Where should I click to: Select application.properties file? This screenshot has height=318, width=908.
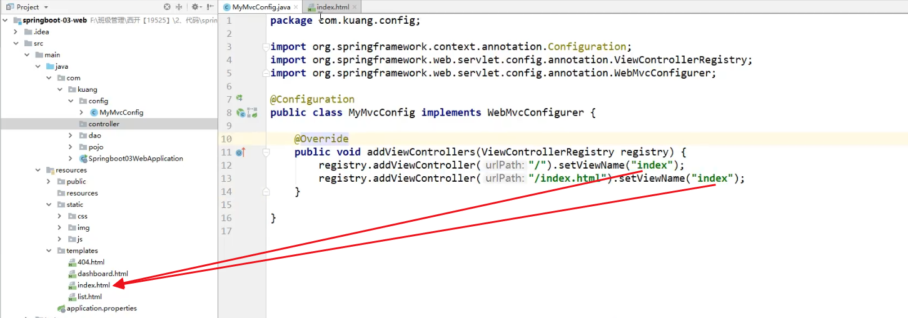tap(101, 308)
